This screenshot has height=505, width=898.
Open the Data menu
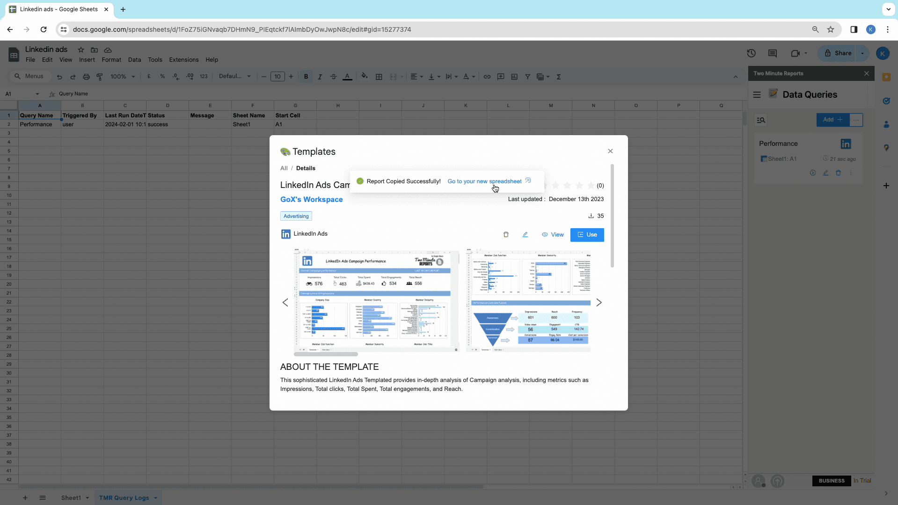(134, 60)
